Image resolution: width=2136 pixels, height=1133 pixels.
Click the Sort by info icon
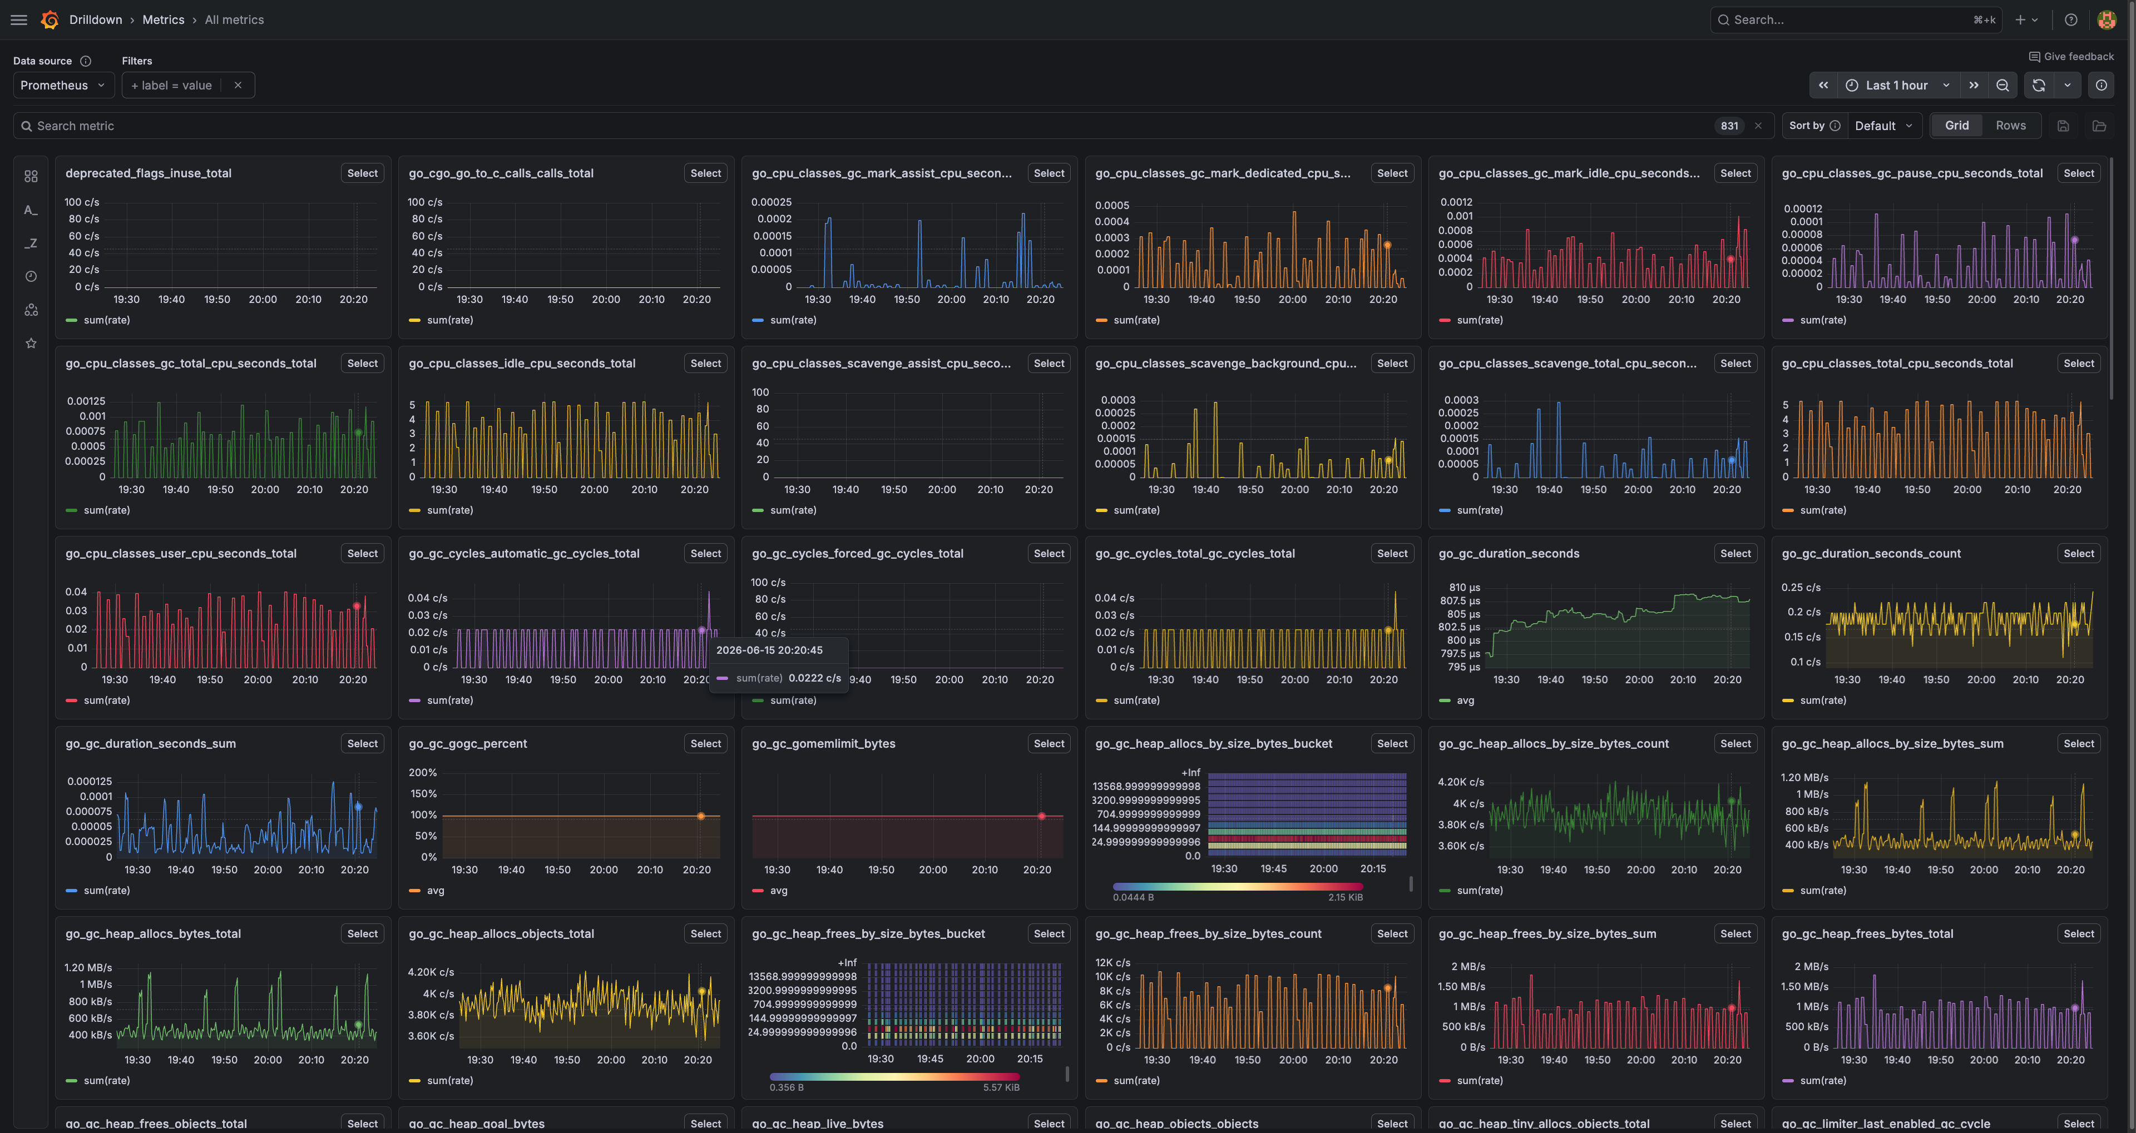(x=1835, y=126)
